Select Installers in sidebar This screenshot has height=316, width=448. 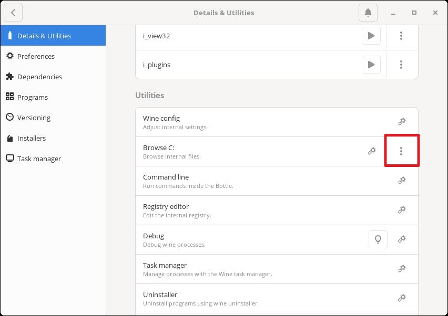53,138
